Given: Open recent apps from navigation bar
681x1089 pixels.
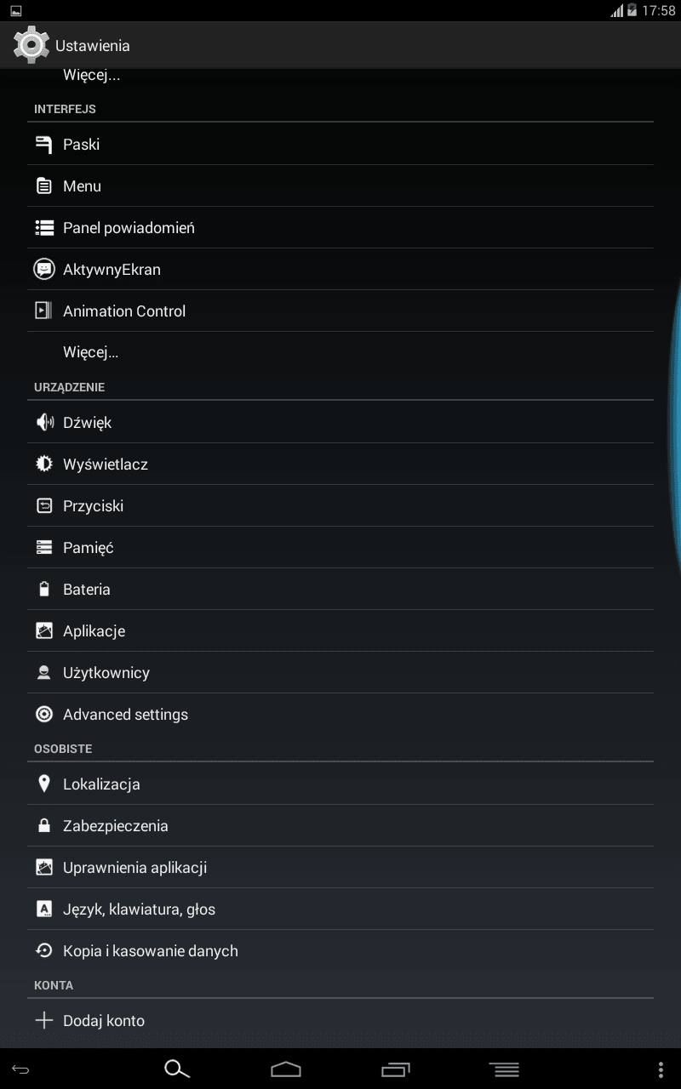Looking at the screenshot, I should [x=396, y=1069].
